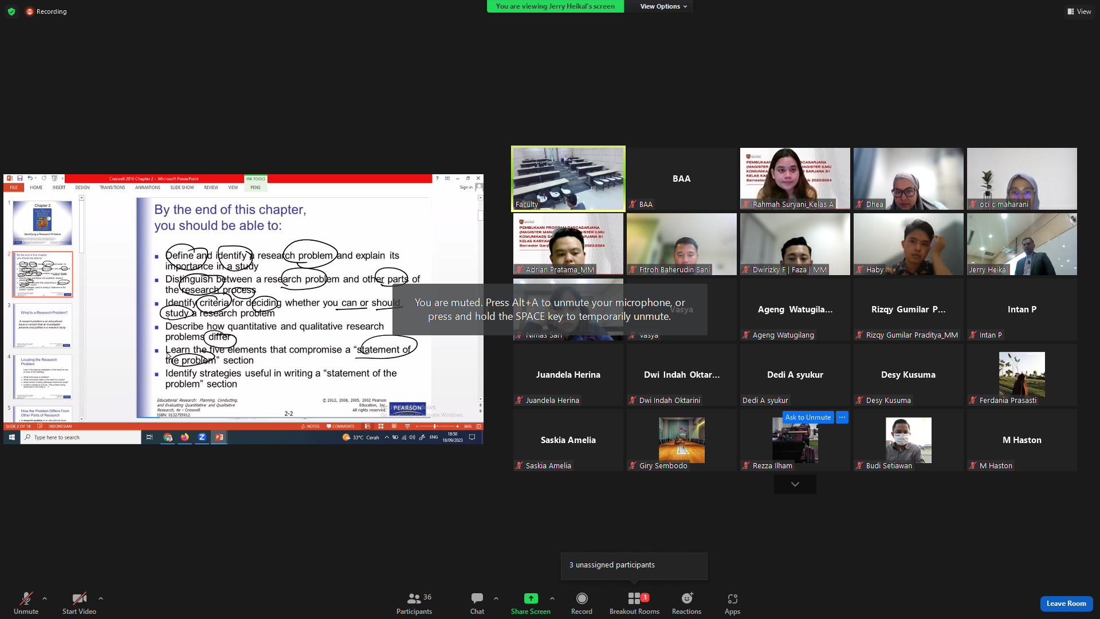Switch to the ANIMATIONS ribbon tab
Screen dimensions: 1100x619
click(x=148, y=187)
